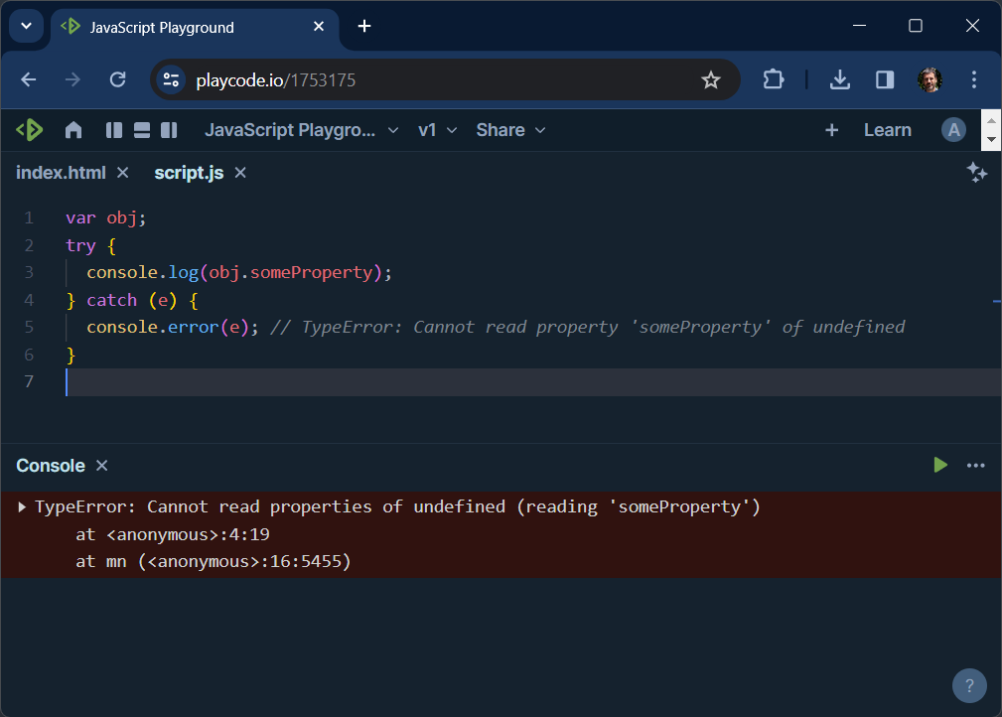The width and height of the screenshot is (1002, 717).
Task: Run the code with the green play icon
Action: (939, 465)
